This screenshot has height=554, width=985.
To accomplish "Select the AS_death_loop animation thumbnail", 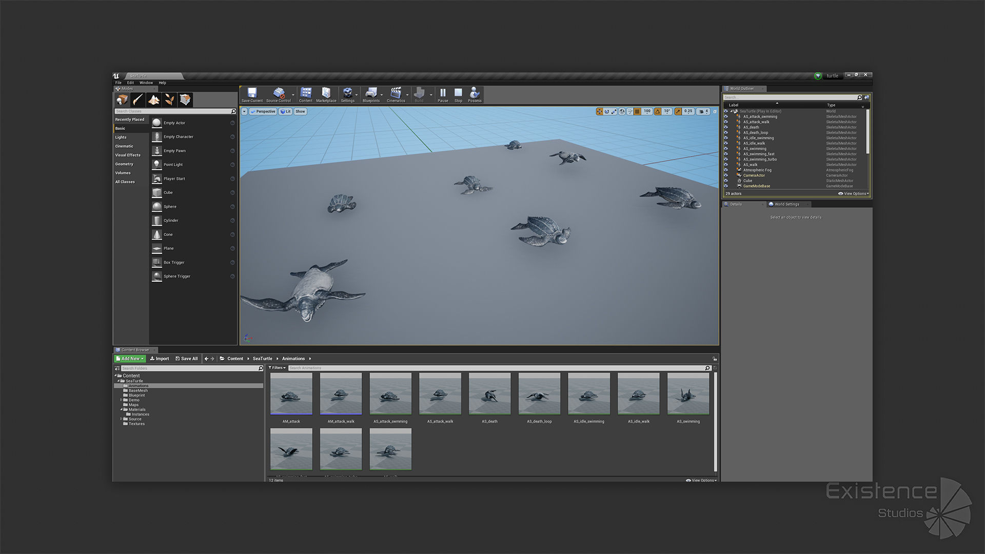I will click(x=539, y=394).
